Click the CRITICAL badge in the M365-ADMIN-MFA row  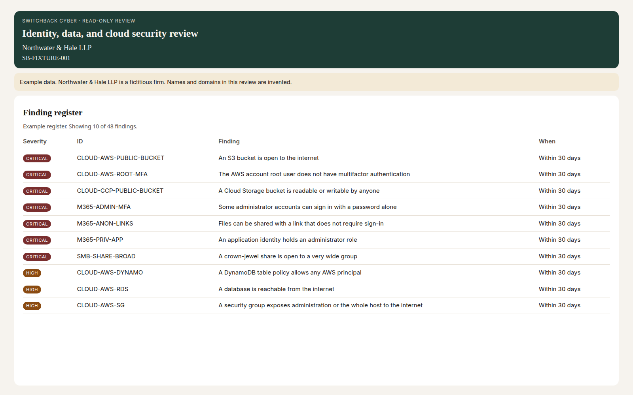[x=37, y=207]
